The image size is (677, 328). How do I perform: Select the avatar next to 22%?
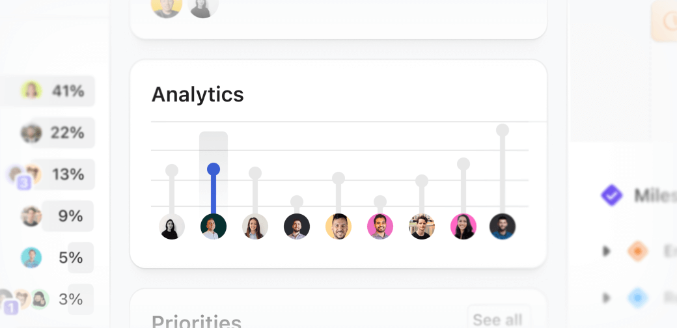31,133
